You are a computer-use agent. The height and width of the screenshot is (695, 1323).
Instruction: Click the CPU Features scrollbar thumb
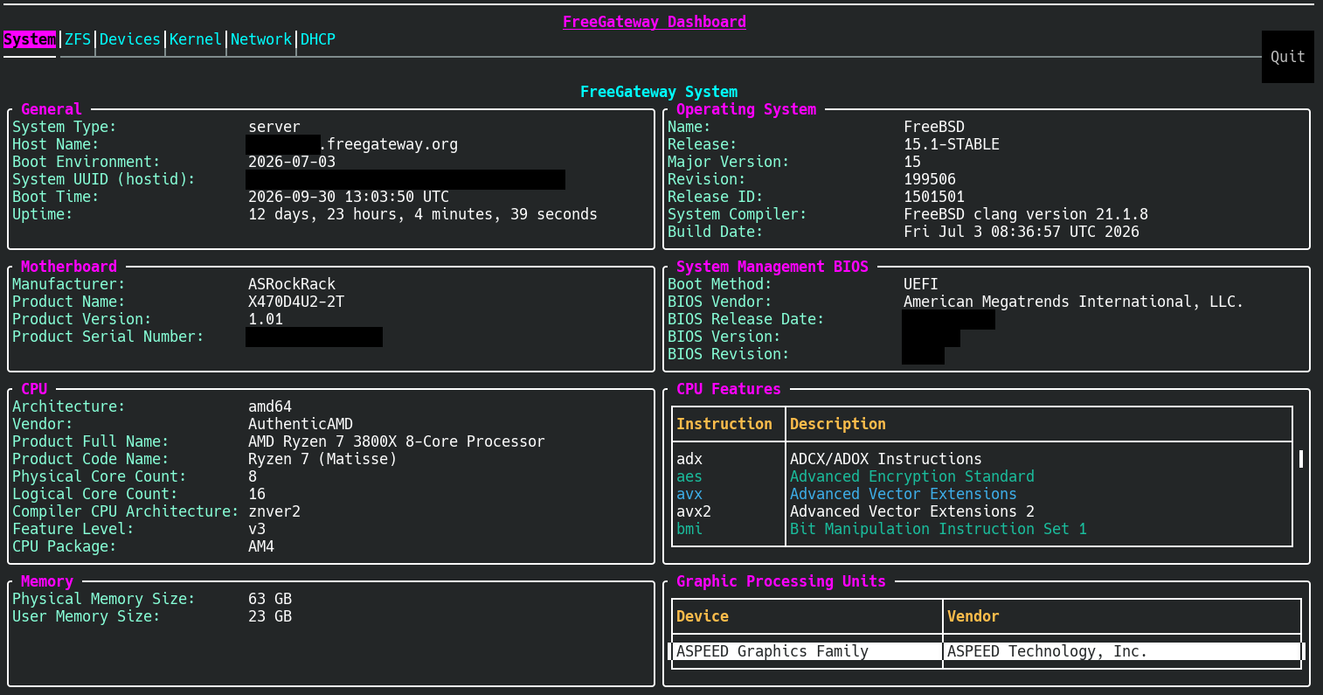(x=1301, y=459)
